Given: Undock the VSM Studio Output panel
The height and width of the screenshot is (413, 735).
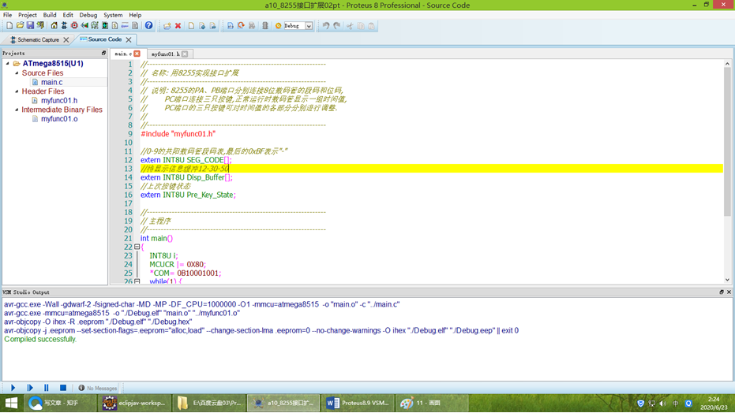Looking at the screenshot, I should (x=722, y=292).
